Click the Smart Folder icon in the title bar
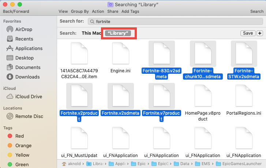266x168 pixels. (x=110, y=5)
